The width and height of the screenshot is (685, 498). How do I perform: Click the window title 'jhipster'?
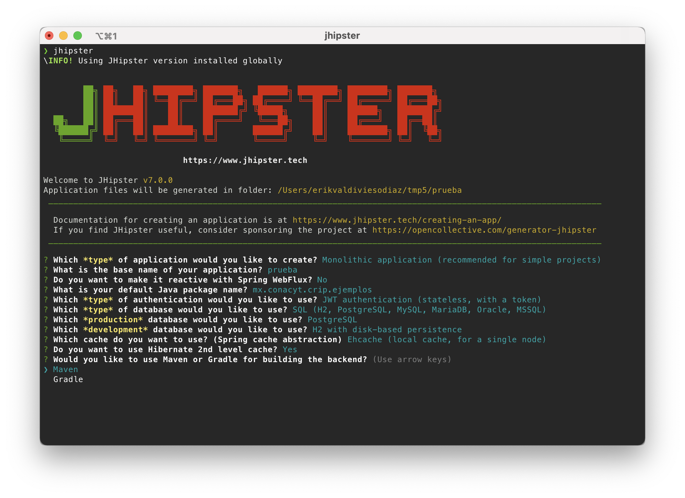coord(342,36)
